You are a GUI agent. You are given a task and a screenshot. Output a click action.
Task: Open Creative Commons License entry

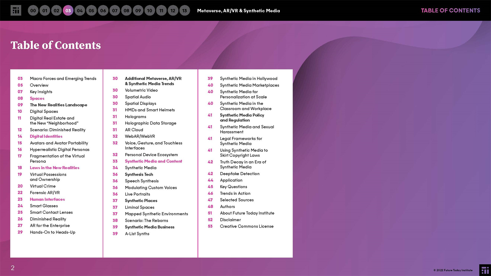pos(246,226)
